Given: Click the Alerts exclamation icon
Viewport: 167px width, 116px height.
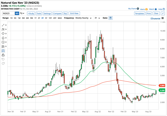Looking at the screenshot, I should (x=146, y=9).
